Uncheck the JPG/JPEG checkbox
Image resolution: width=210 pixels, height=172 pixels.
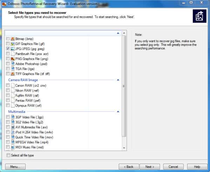tap(8, 49)
